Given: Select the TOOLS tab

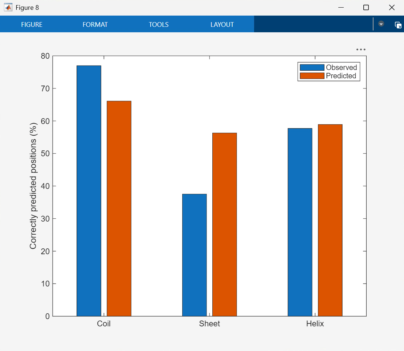Looking at the screenshot, I should point(159,25).
